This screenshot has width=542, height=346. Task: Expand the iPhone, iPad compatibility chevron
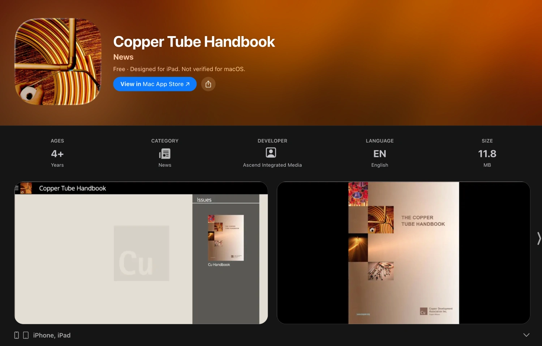pyautogui.click(x=526, y=335)
